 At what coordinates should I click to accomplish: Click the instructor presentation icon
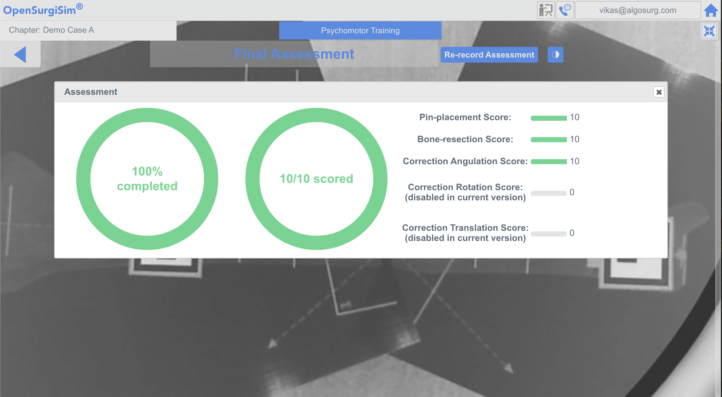[x=546, y=10]
